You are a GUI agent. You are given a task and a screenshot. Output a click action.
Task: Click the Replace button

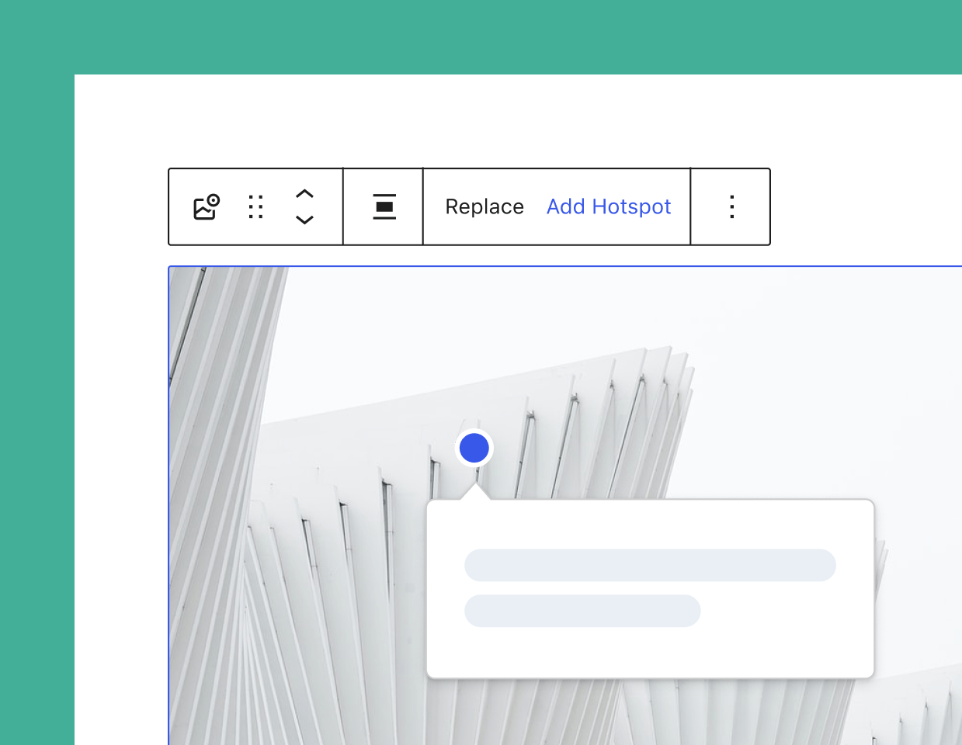pyautogui.click(x=484, y=206)
